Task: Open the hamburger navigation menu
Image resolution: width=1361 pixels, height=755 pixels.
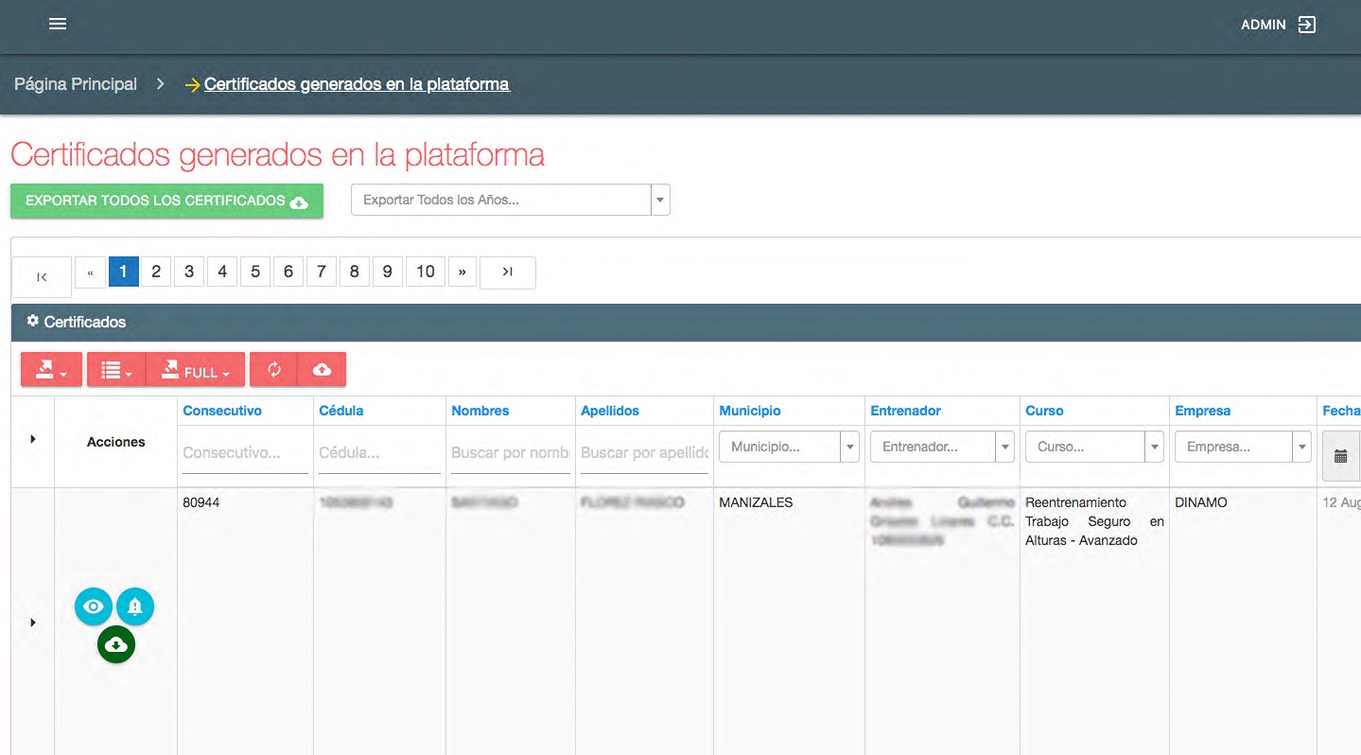Action: [58, 25]
